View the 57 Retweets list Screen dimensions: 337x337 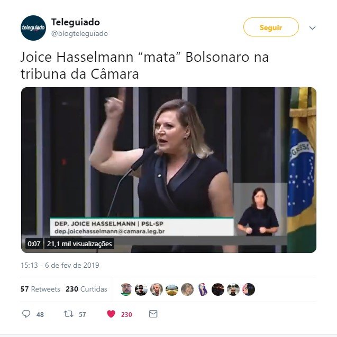[x=40, y=289]
